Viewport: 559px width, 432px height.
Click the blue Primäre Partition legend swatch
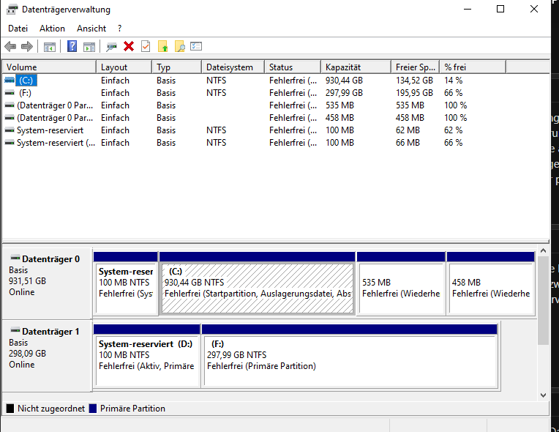(93, 409)
